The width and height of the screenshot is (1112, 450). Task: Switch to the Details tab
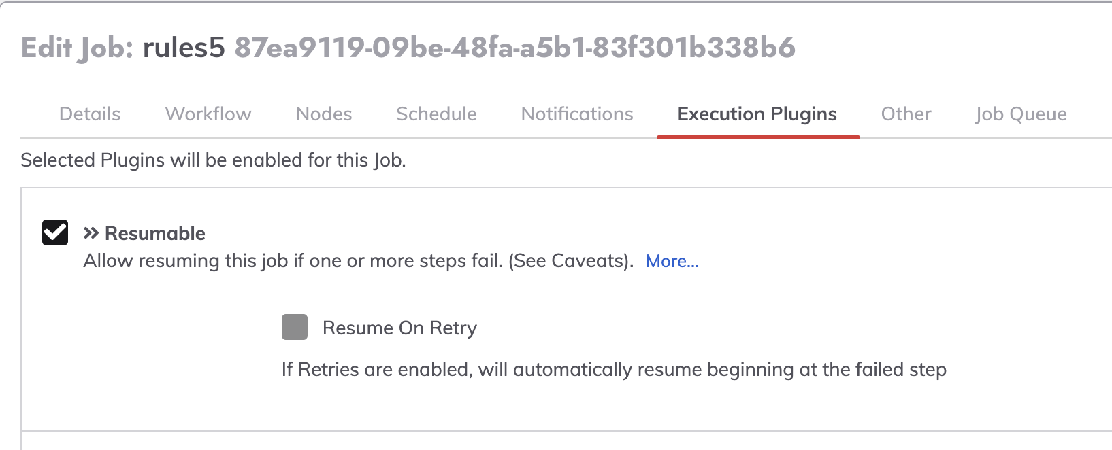click(90, 114)
